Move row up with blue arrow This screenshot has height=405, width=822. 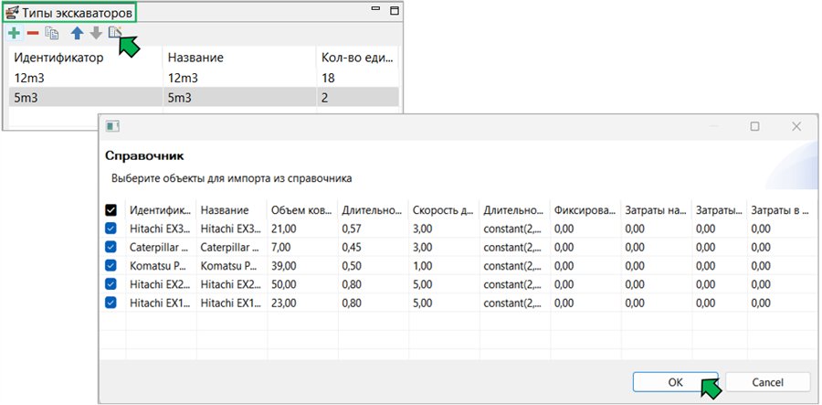click(78, 34)
